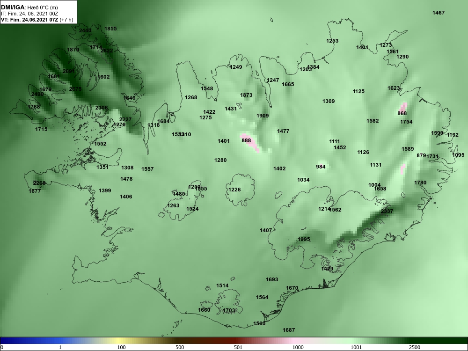
Task: Select the 2337 value on the dark green band
Action: tap(387, 211)
